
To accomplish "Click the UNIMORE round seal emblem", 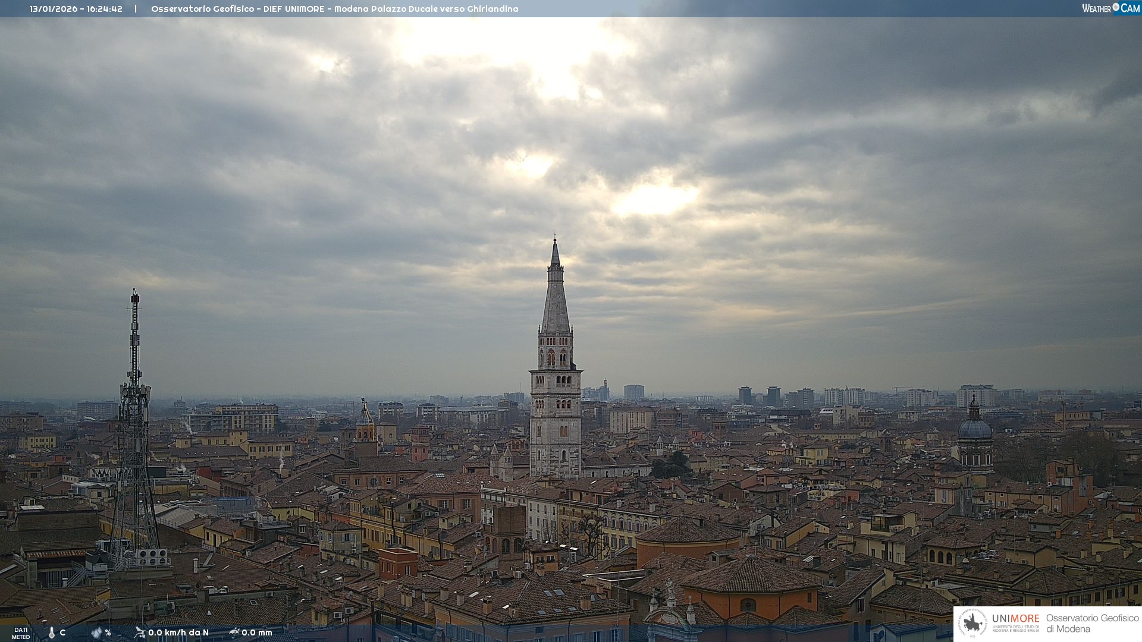I will tap(972, 623).
